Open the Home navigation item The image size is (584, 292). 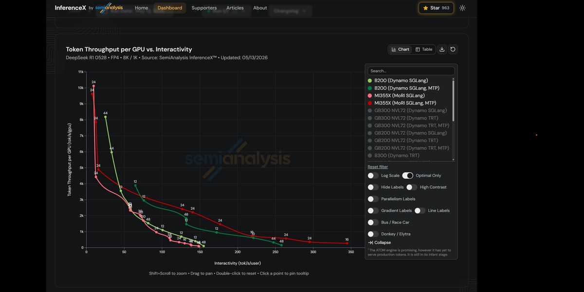point(141,8)
